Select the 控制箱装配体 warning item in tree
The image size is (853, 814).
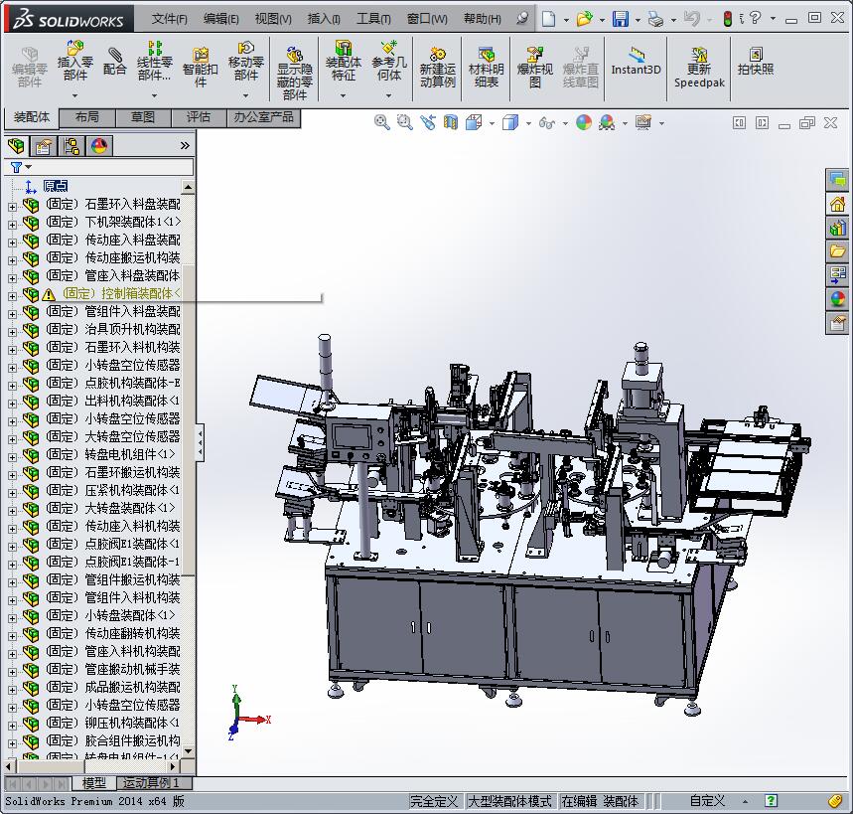[x=122, y=294]
